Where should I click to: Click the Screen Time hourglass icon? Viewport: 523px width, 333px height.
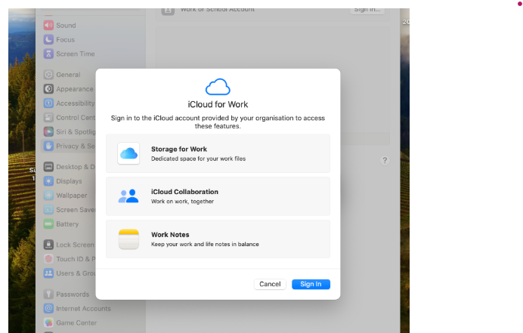tap(48, 54)
